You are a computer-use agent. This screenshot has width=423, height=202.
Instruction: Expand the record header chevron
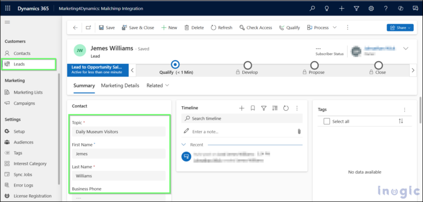pos(405,48)
